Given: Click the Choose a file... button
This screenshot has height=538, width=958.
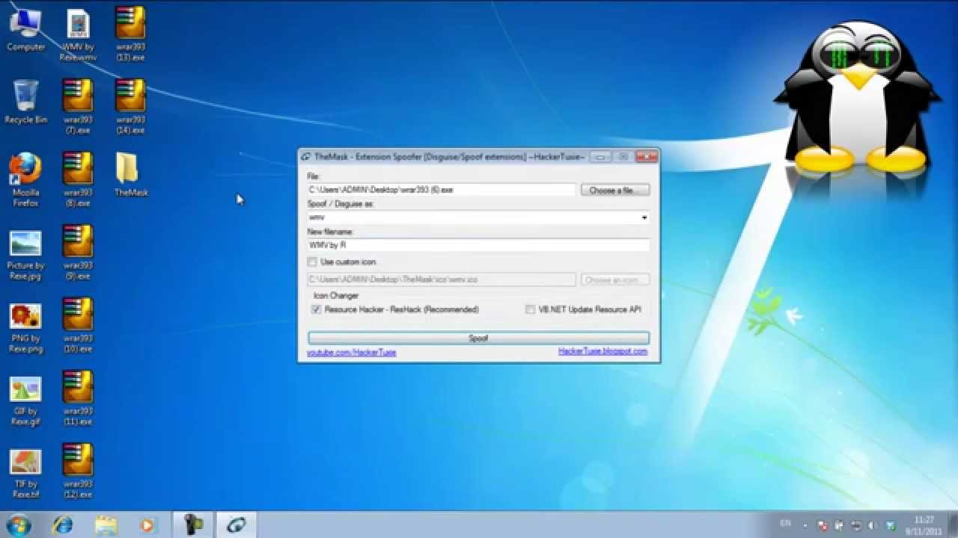Looking at the screenshot, I should click(x=615, y=191).
